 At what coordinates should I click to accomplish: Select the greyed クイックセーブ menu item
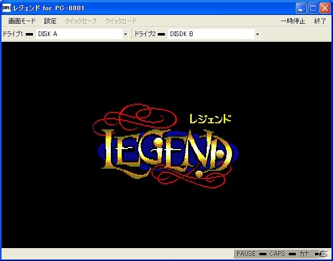tap(81, 21)
